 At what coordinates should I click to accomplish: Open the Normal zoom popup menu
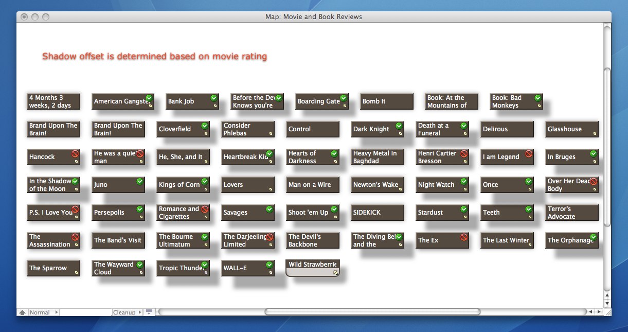[44, 312]
